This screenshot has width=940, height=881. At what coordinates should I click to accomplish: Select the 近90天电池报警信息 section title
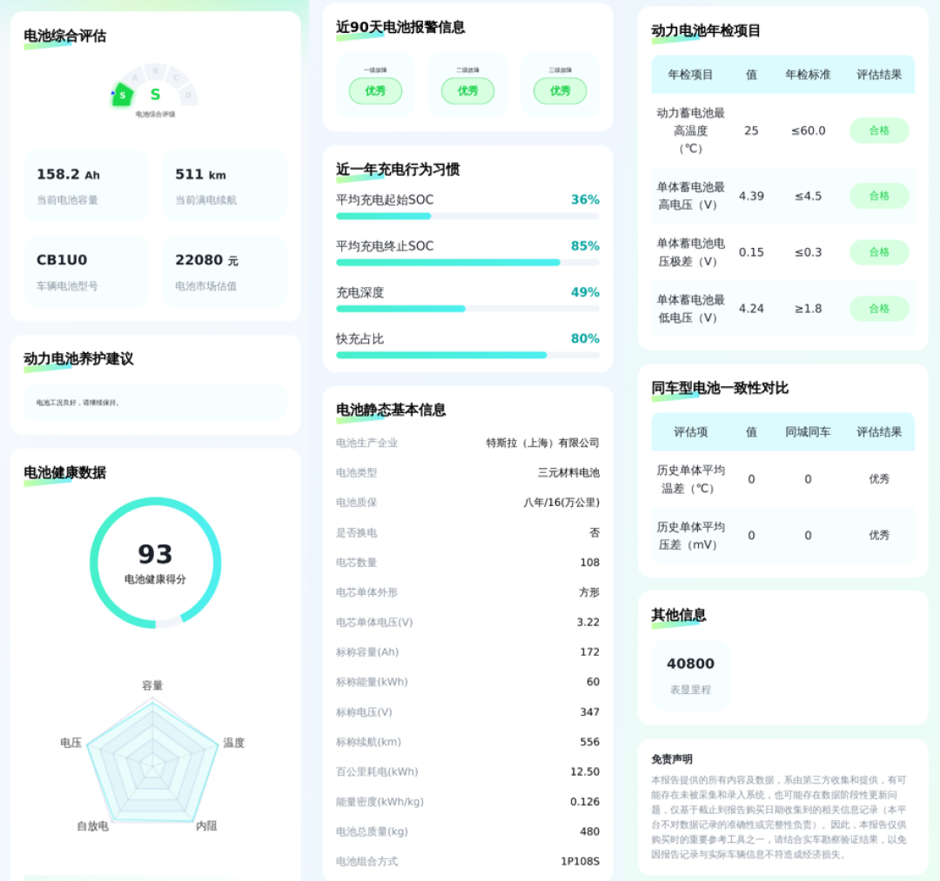click(x=400, y=27)
